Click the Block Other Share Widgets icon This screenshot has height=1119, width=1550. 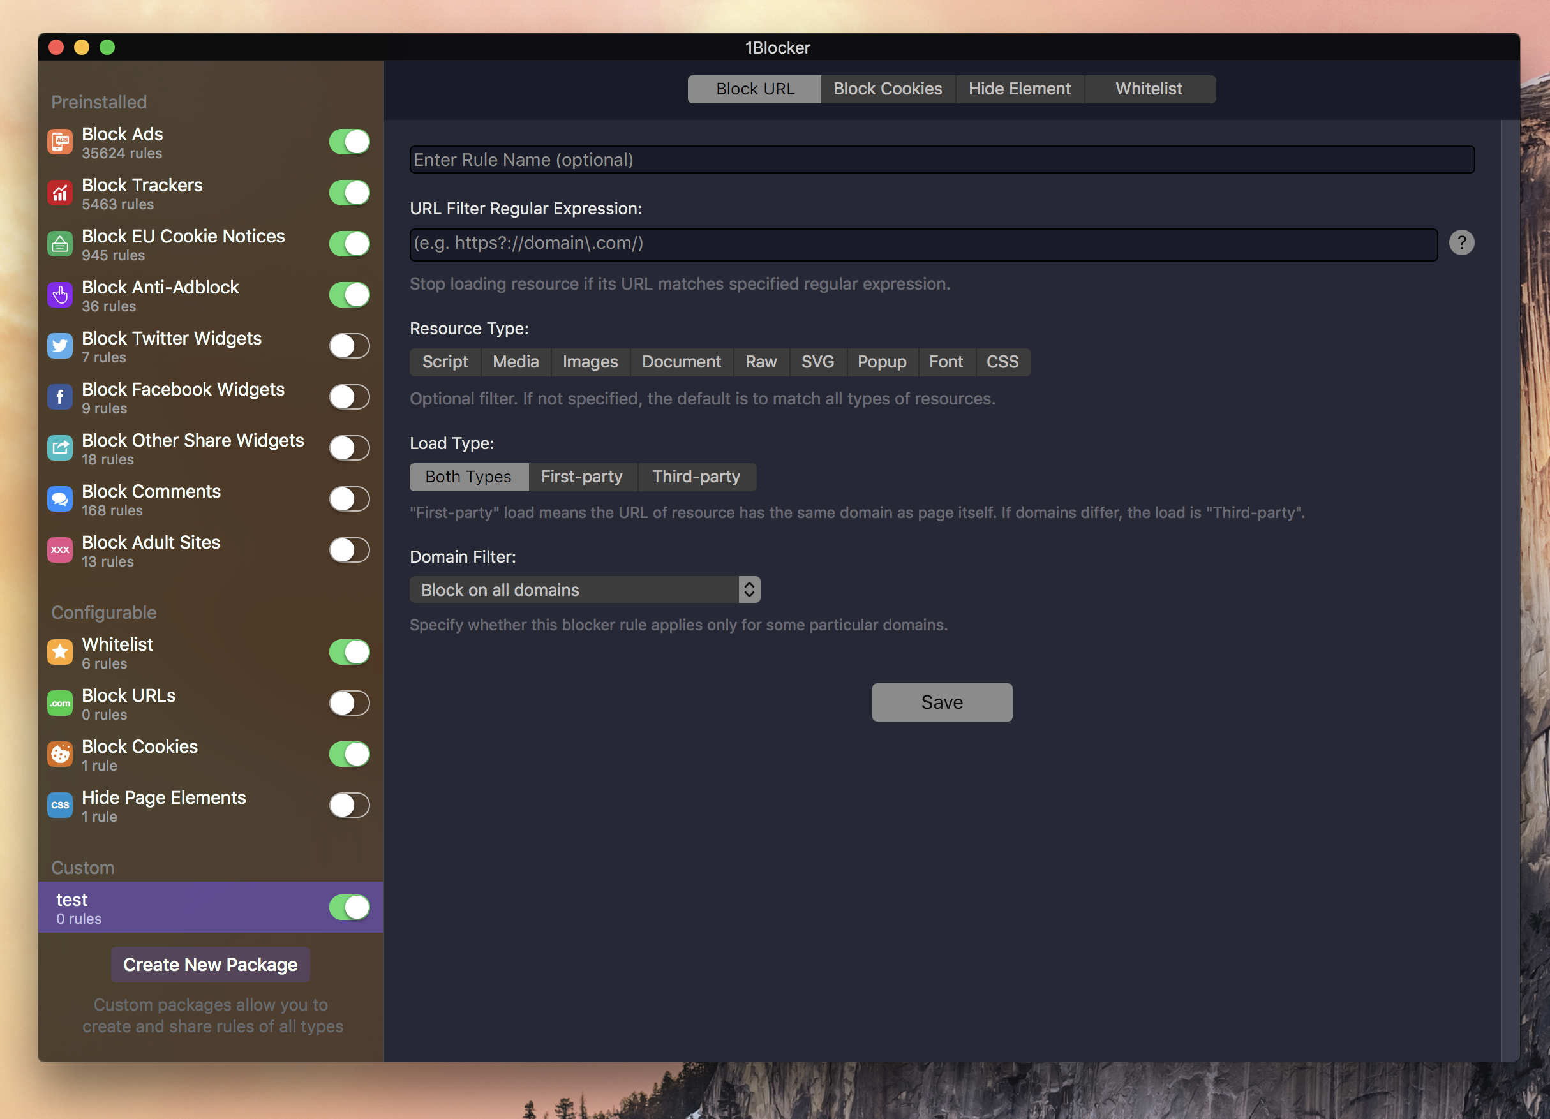pos(60,448)
